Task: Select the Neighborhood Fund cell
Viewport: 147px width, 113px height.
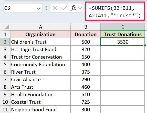Action: [40, 109]
